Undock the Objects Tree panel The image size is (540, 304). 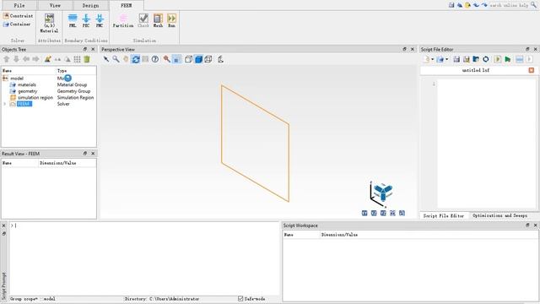[85, 49]
